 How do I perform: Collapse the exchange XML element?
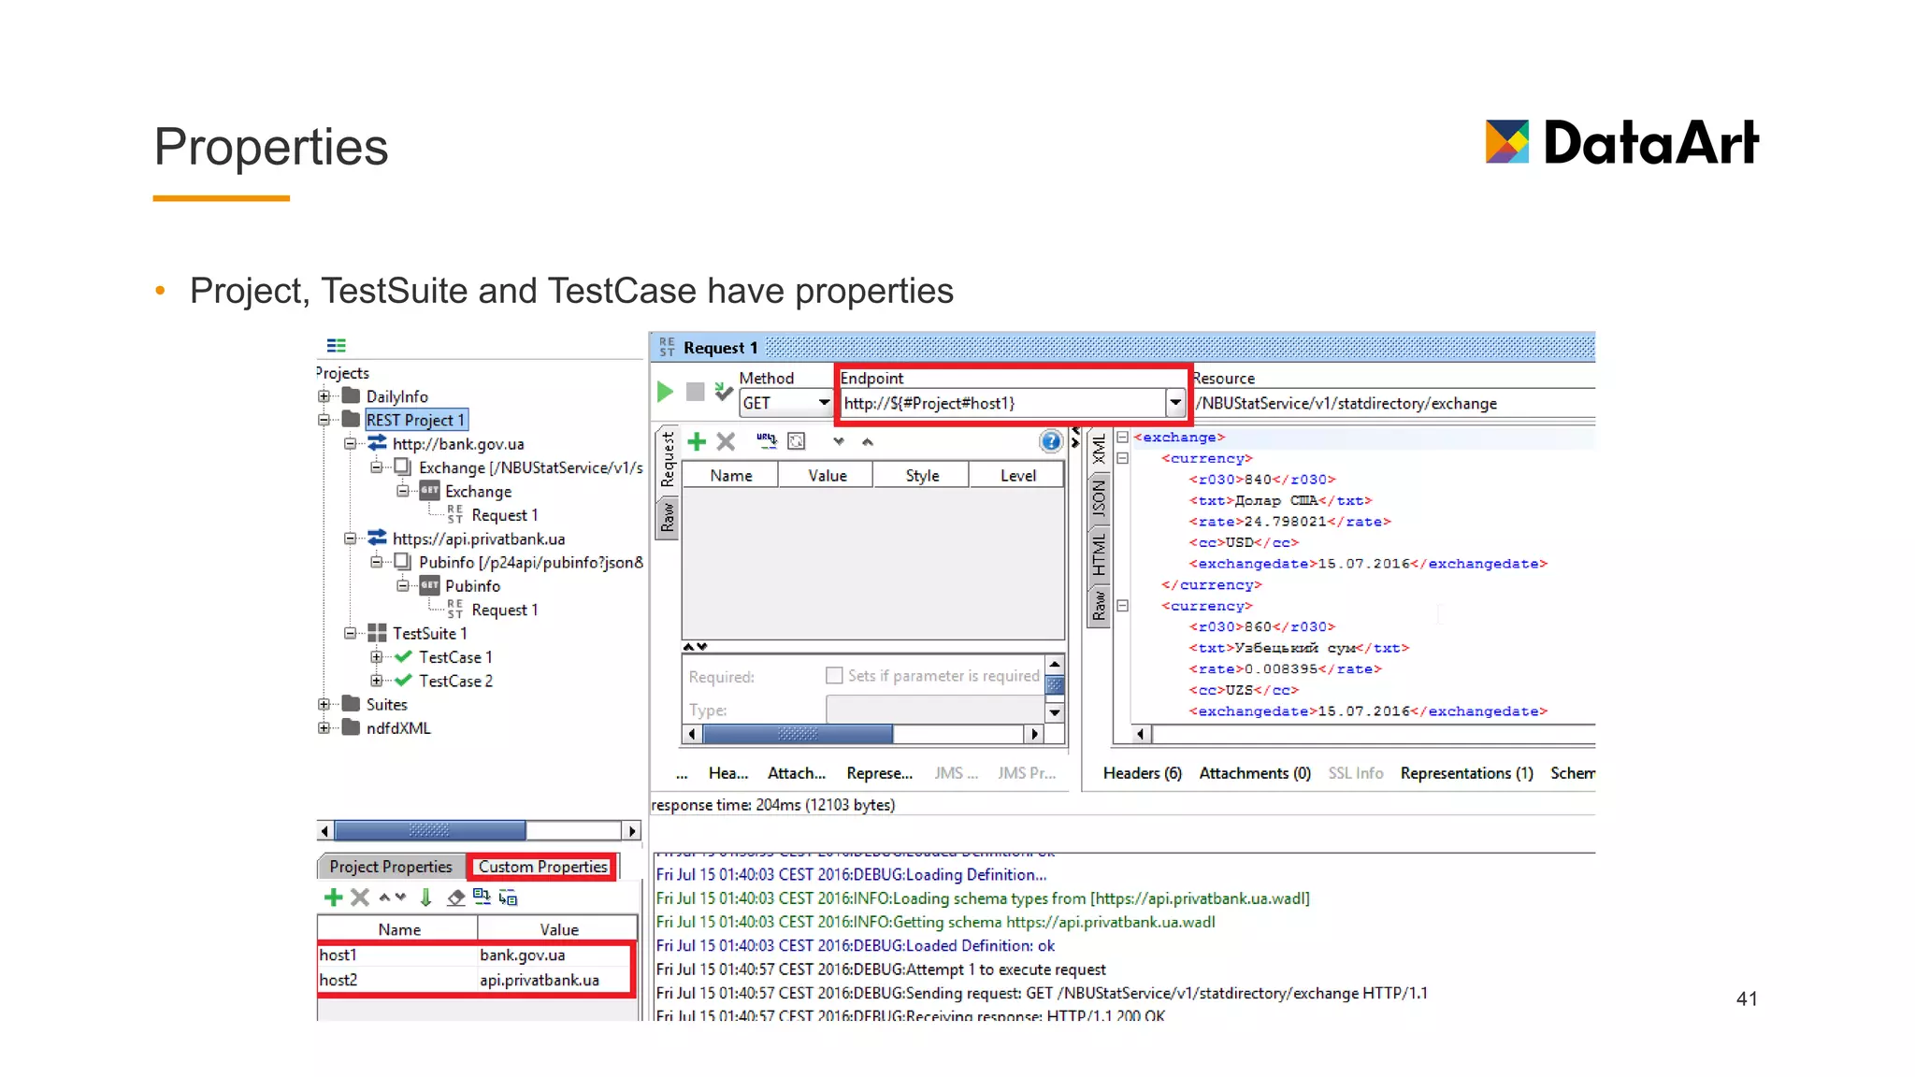tap(1122, 437)
